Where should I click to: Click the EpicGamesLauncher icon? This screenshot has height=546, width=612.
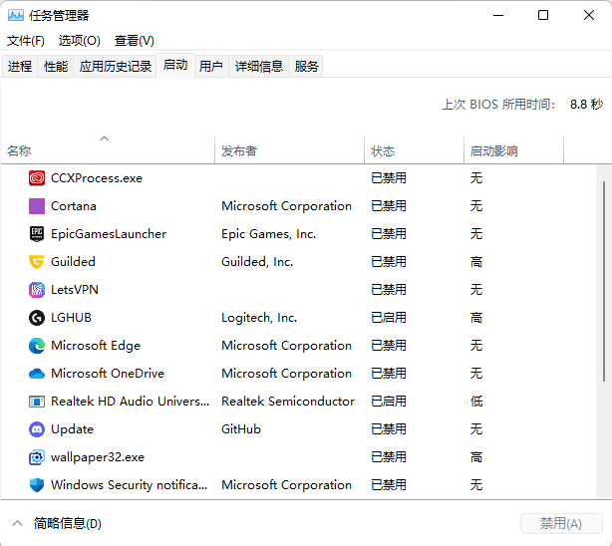[37, 234]
